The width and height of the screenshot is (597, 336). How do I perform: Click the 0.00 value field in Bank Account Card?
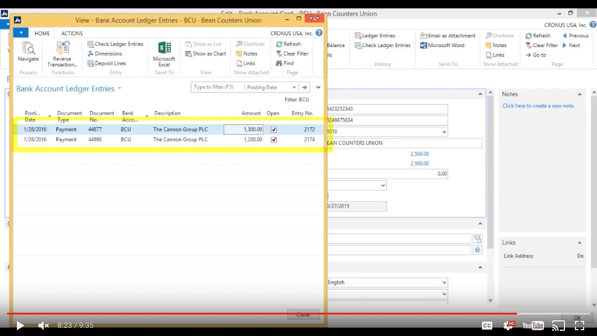[x=388, y=174]
